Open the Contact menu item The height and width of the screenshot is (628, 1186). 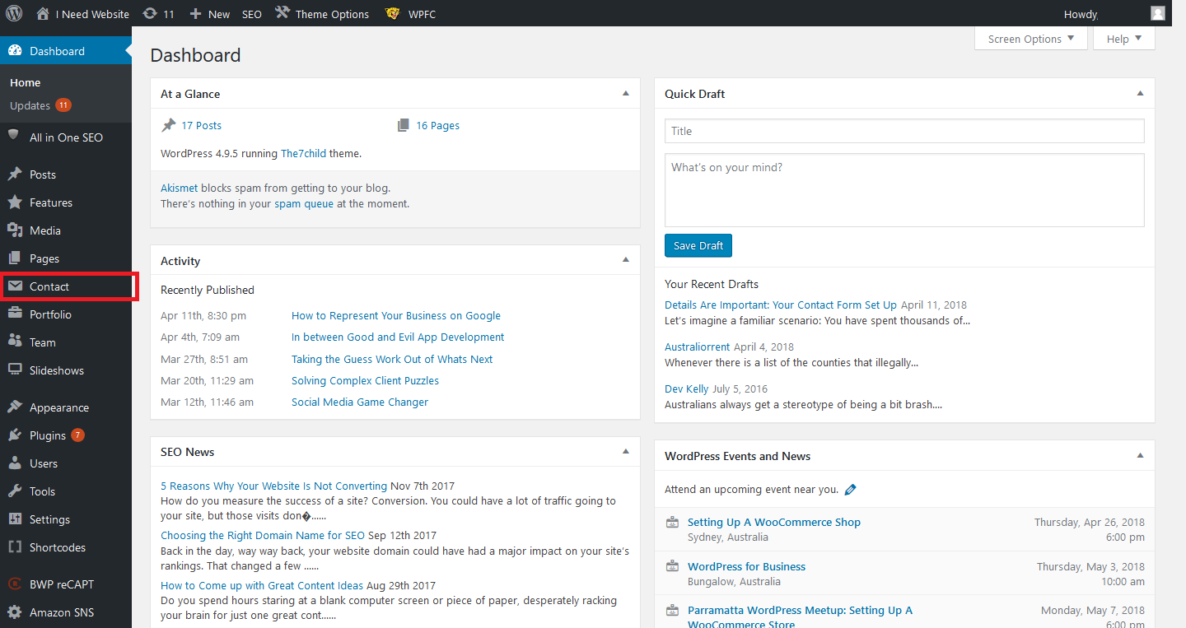(49, 286)
